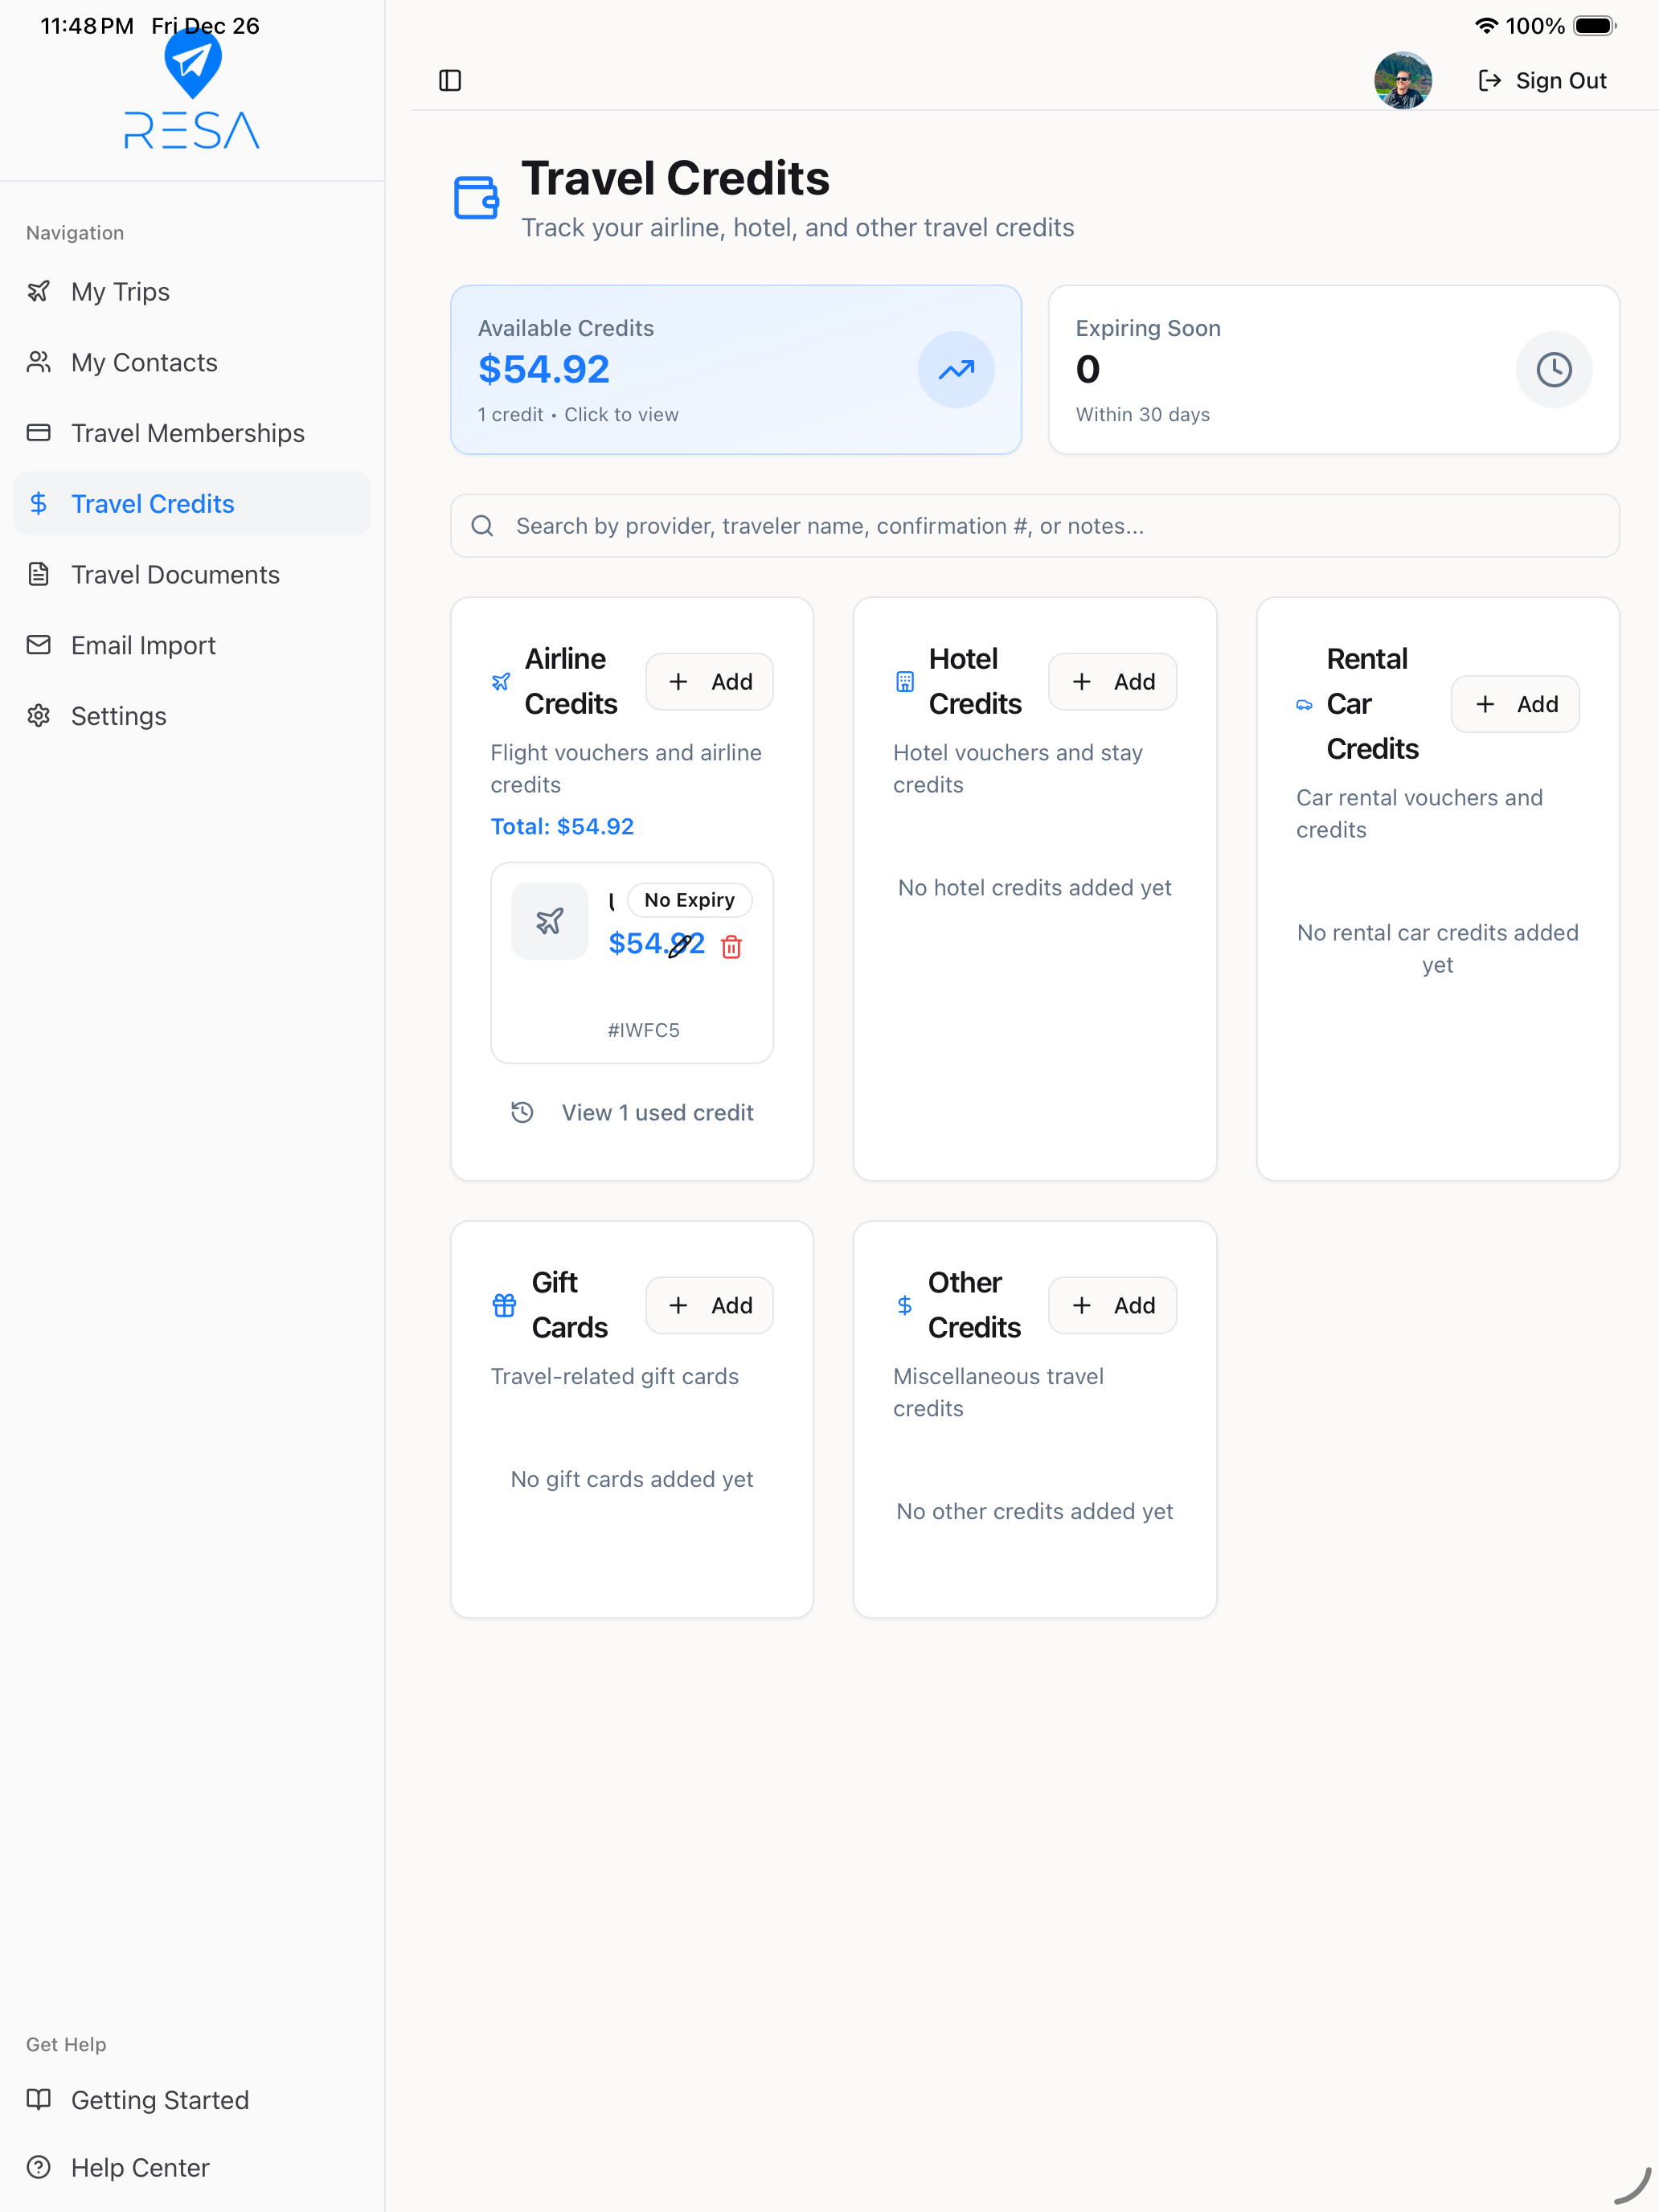Click the No Expiry badge

[x=690, y=900]
